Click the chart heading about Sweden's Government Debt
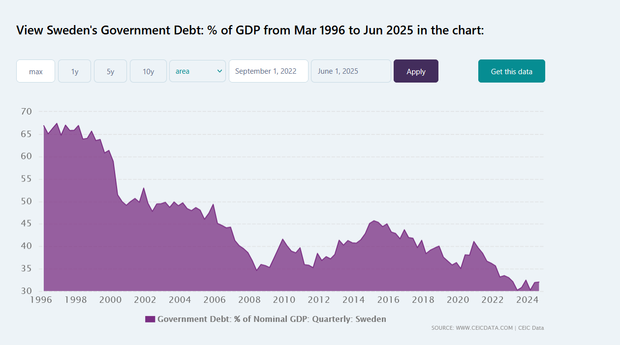This screenshot has height=345, width=620. pos(250,30)
